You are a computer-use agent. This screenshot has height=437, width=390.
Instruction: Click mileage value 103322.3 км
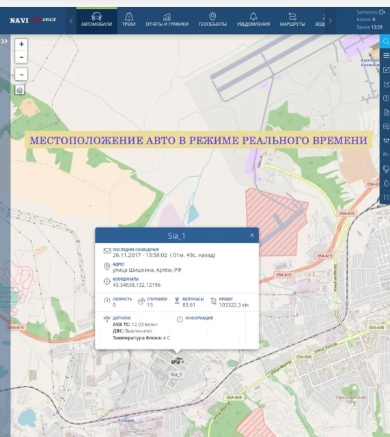pos(234,305)
